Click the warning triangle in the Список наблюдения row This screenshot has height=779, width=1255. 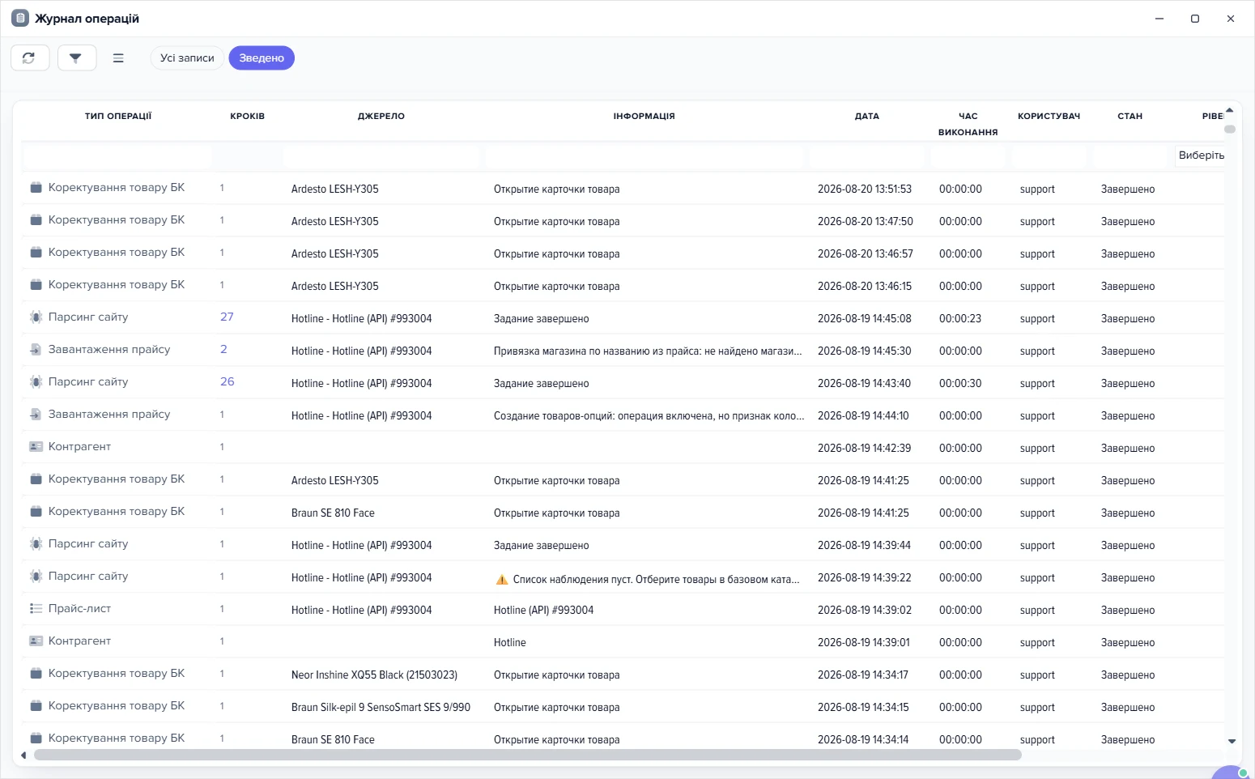coord(501,579)
